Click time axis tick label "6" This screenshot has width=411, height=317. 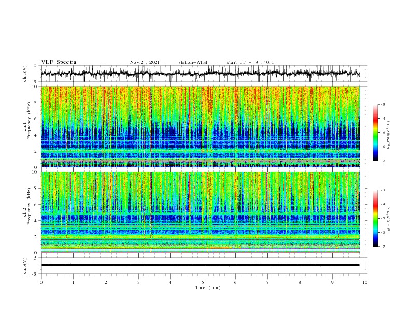[235, 282]
